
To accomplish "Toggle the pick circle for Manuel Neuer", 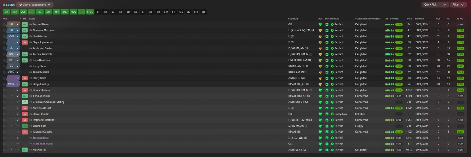I will pos(4,24).
